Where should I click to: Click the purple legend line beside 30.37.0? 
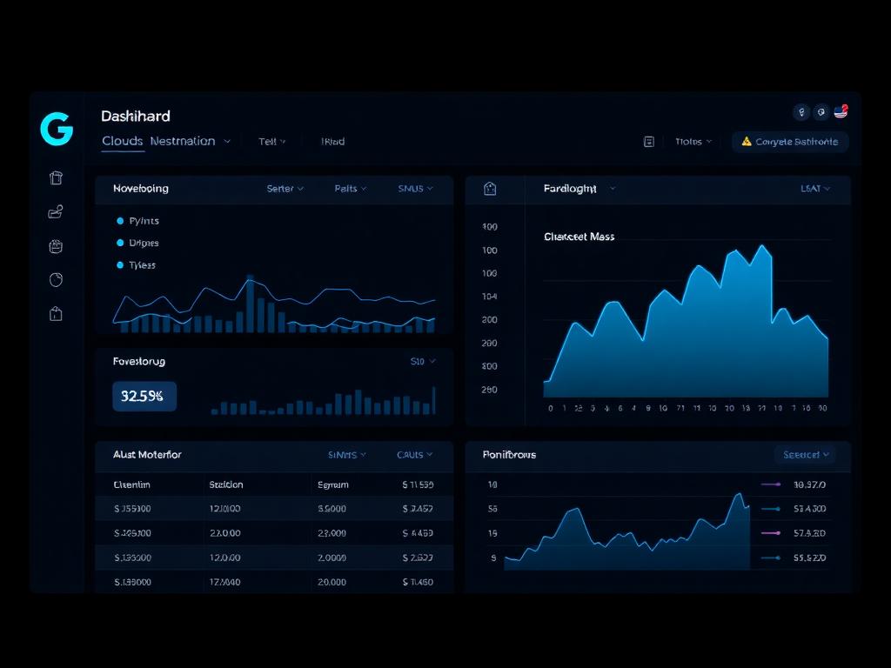(x=771, y=484)
